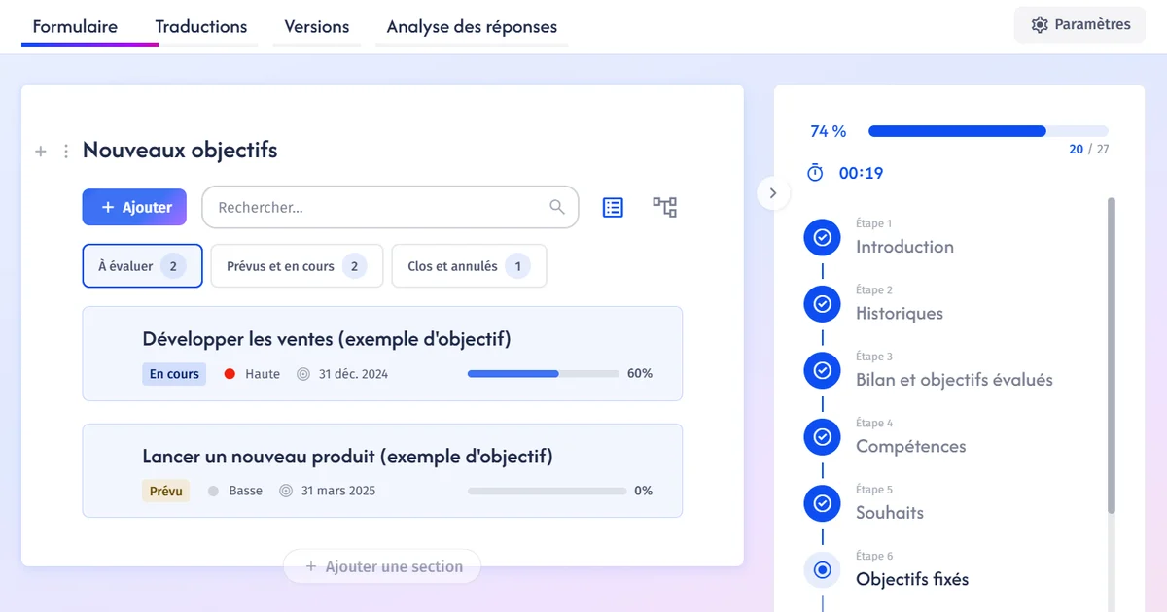Collapse the side panel with chevron arrow
Image resolution: width=1167 pixels, height=612 pixels.
tap(773, 193)
